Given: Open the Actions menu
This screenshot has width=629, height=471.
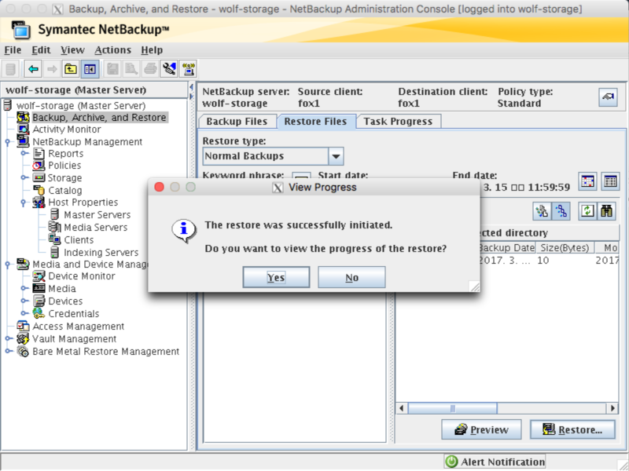Looking at the screenshot, I should pyautogui.click(x=112, y=49).
